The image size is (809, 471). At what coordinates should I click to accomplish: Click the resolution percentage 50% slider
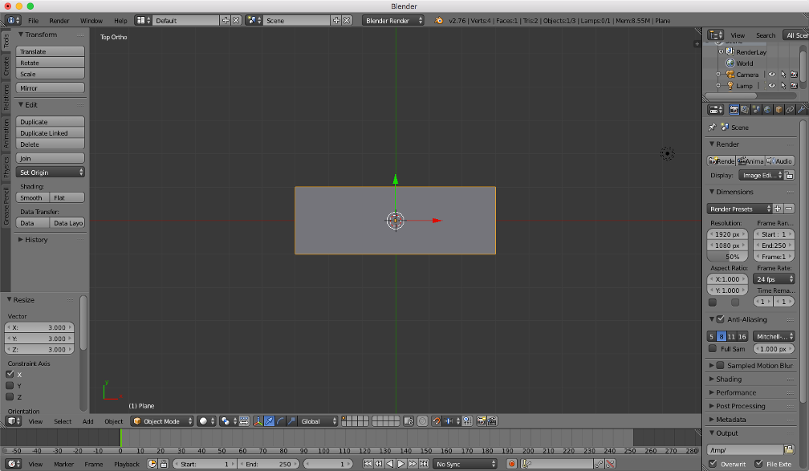(727, 257)
